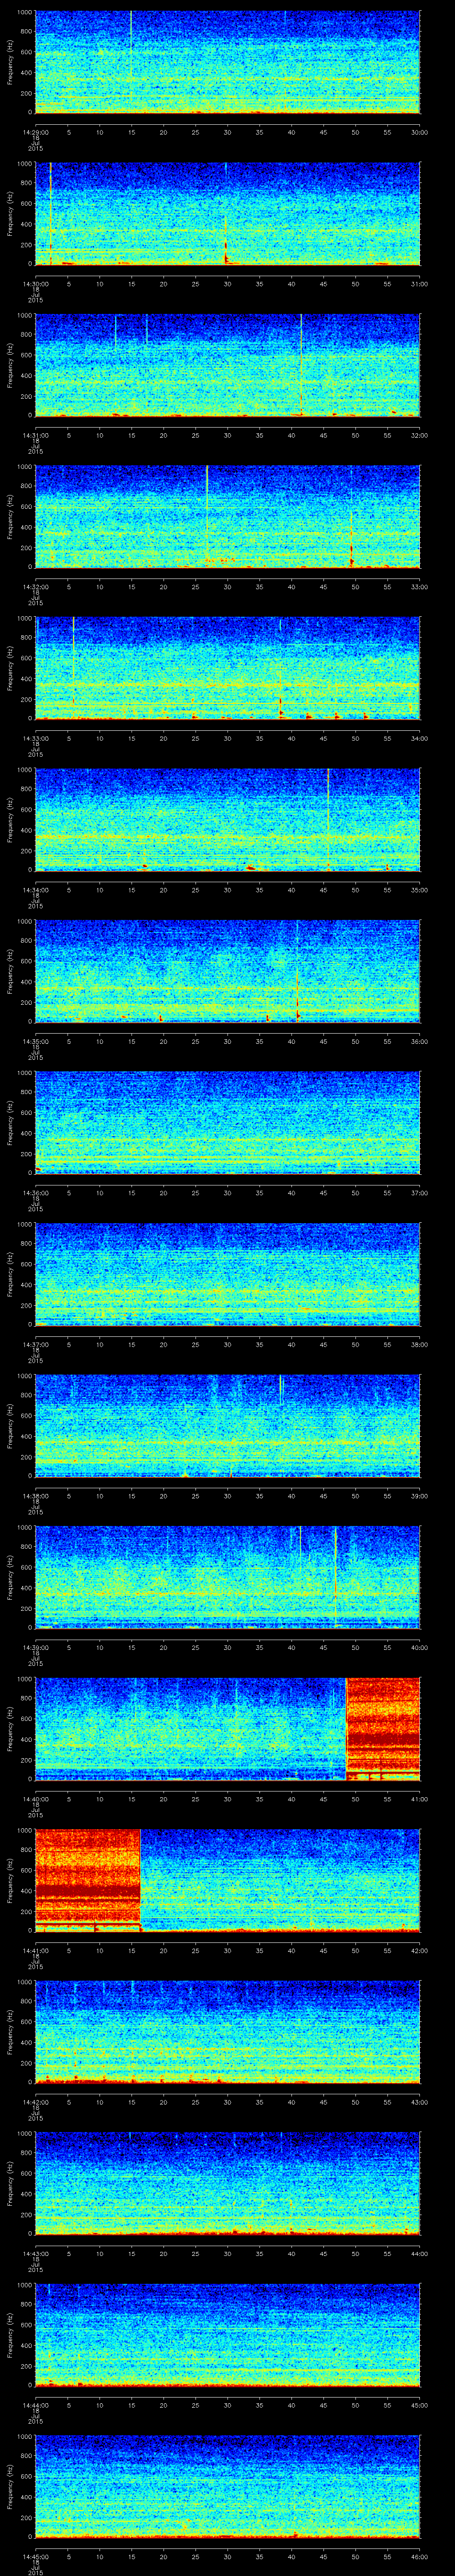Click the 1000 Hz tick of the 14:38:00 panel

(25, 1376)
